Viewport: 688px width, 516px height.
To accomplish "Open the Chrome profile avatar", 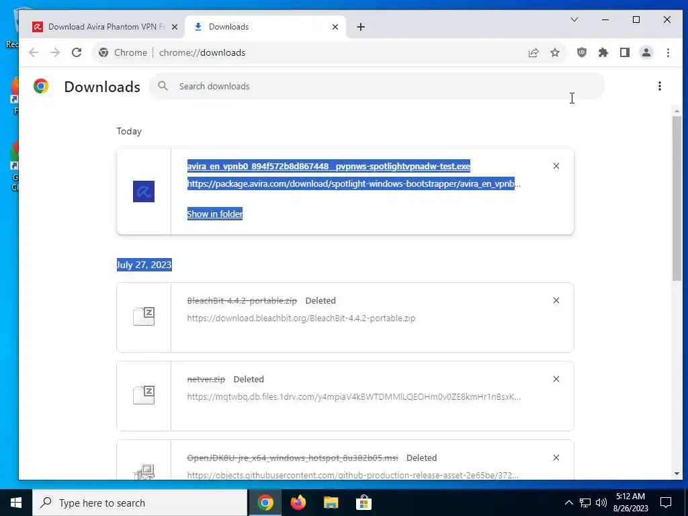I will pyautogui.click(x=646, y=52).
